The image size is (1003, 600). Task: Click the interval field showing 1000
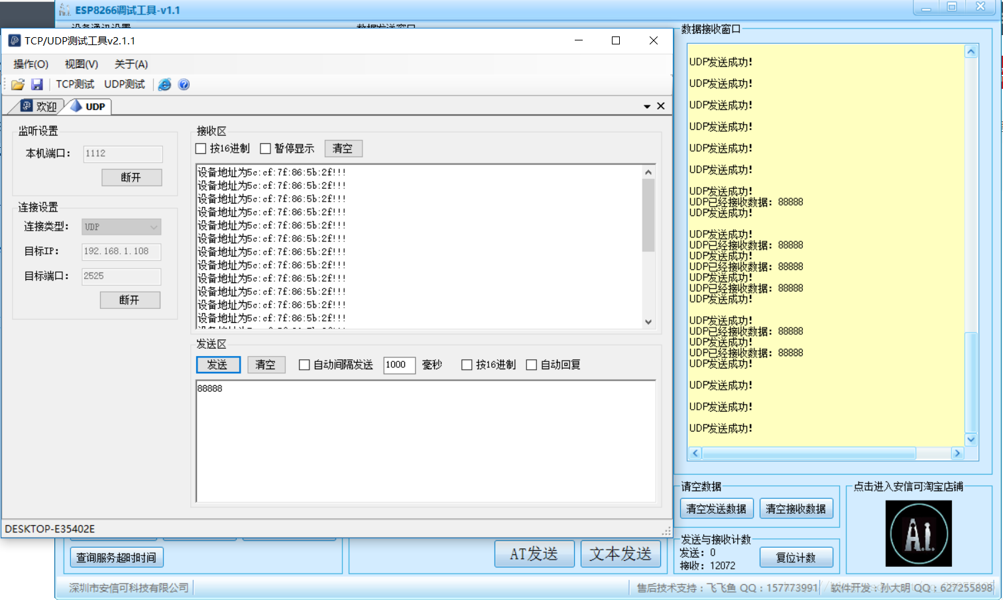[x=400, y=365]
